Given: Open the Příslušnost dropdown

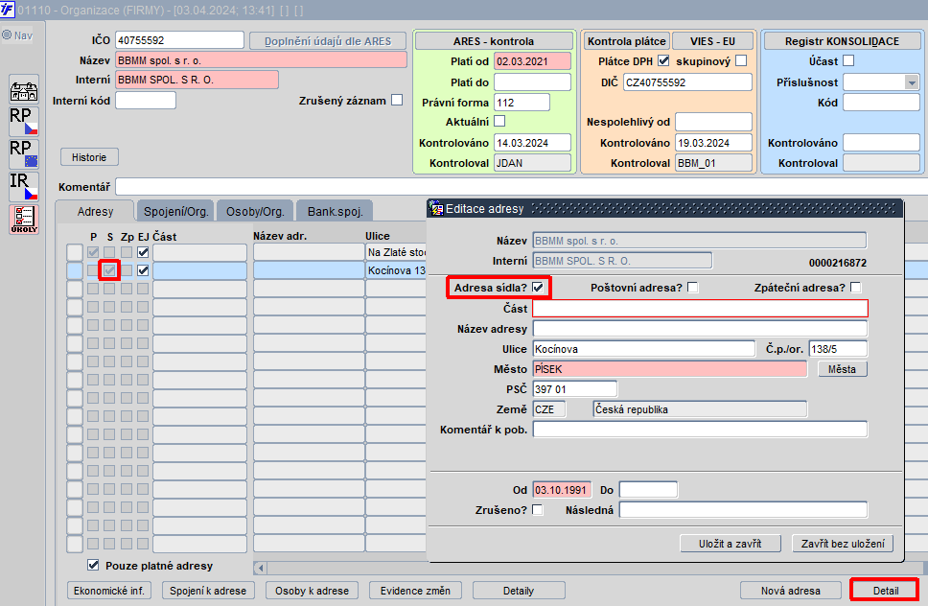Looking at the screenshot, I should 912,82.
